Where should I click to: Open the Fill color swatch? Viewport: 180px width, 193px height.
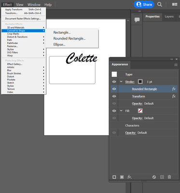tap(140, 110)
